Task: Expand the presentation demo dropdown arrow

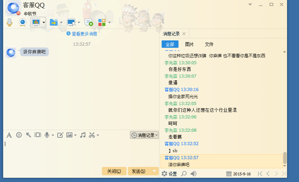Action: tap(44, 22)
